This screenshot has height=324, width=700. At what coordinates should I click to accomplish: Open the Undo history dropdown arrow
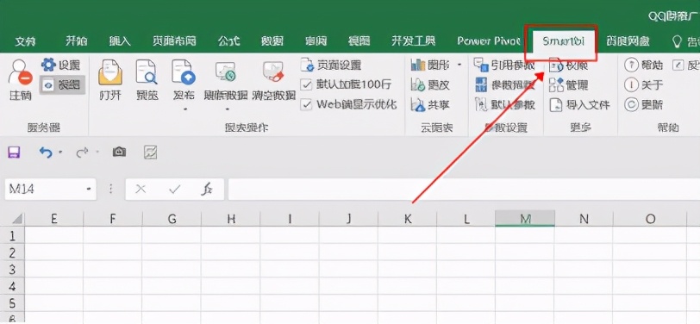click(60, 153)
